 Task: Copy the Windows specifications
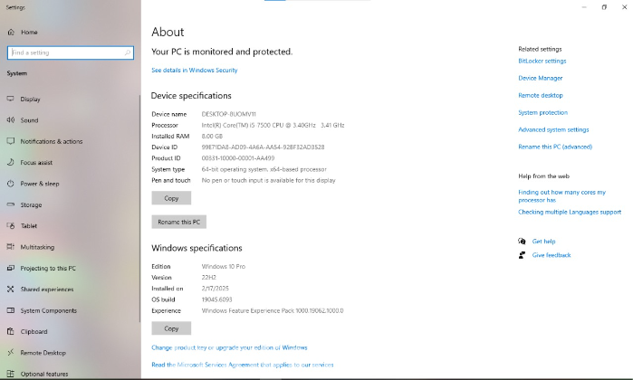171,328
